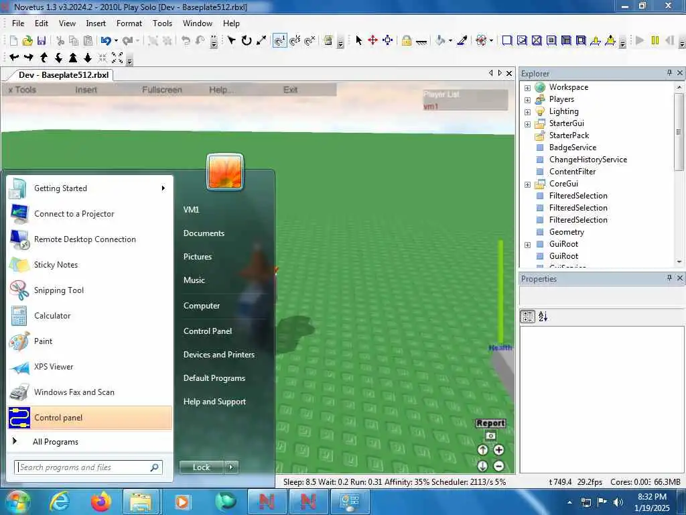Open the Format menu
This screenshot has height=515, width=686.
tap(129, 23)
